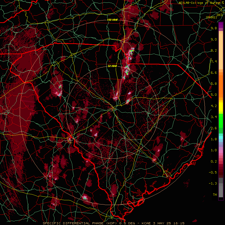Image resolution: width=225 pixels, height=225 pixels.
Task: Click the 100 NMI range ring label
Action: [x=112, y=20]
